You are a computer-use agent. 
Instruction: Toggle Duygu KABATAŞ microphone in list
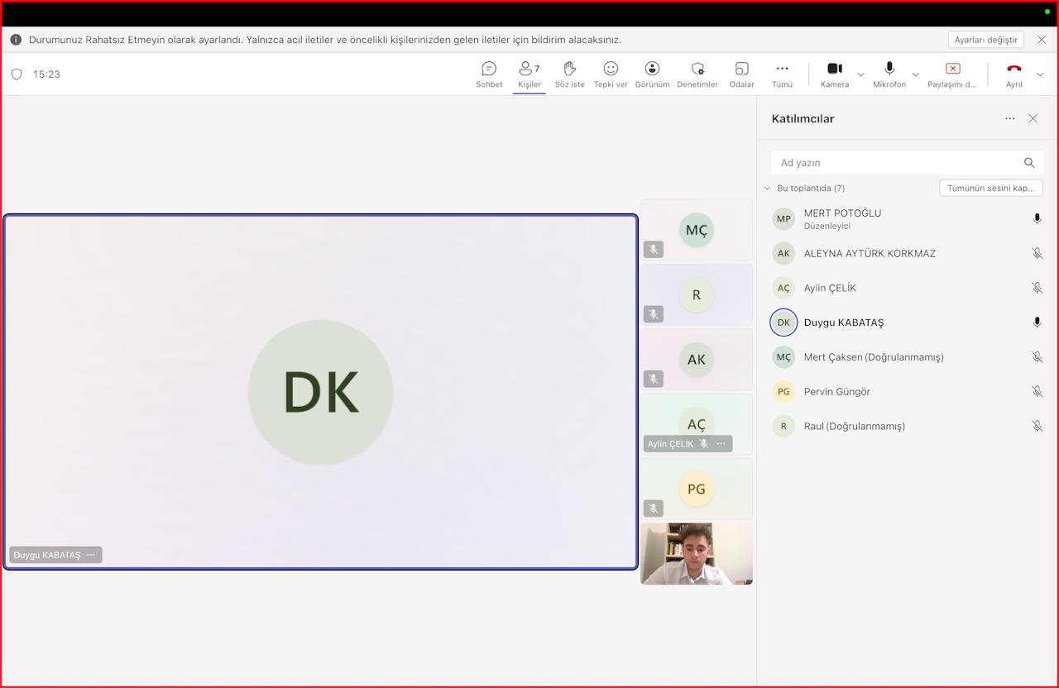point(1037,322)
